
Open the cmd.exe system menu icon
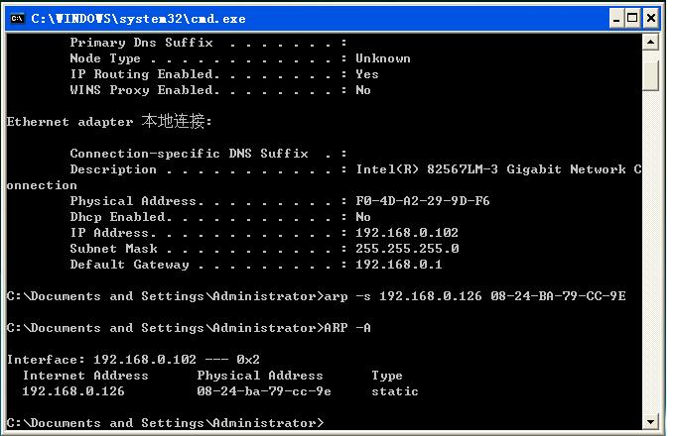point(17,19)
